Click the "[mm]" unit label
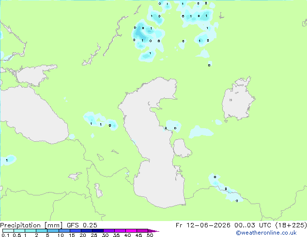The image size is (307, 237). tap(54, 225)
